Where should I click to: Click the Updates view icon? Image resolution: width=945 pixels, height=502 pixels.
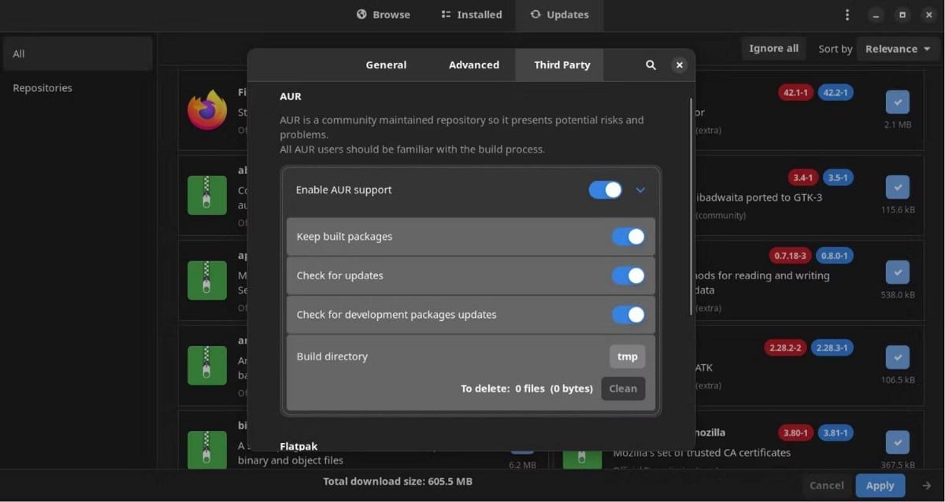(534, 13)
